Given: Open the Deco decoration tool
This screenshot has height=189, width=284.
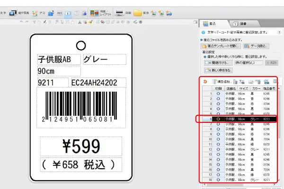Looking at the screenshot, I should click(38, 13).
